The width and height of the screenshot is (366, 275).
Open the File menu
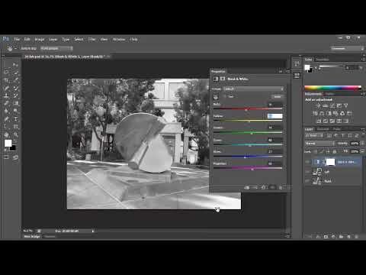coord(17,39)
